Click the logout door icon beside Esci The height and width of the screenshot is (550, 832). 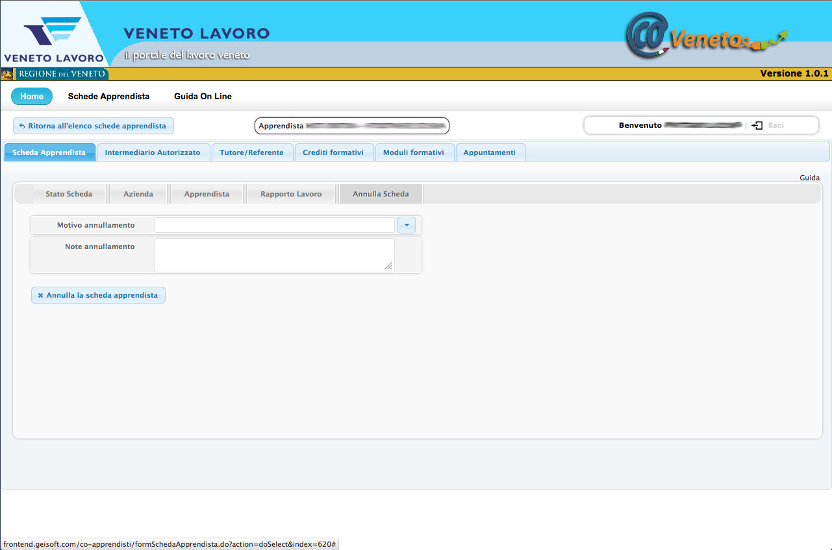[x=757, y=125]
